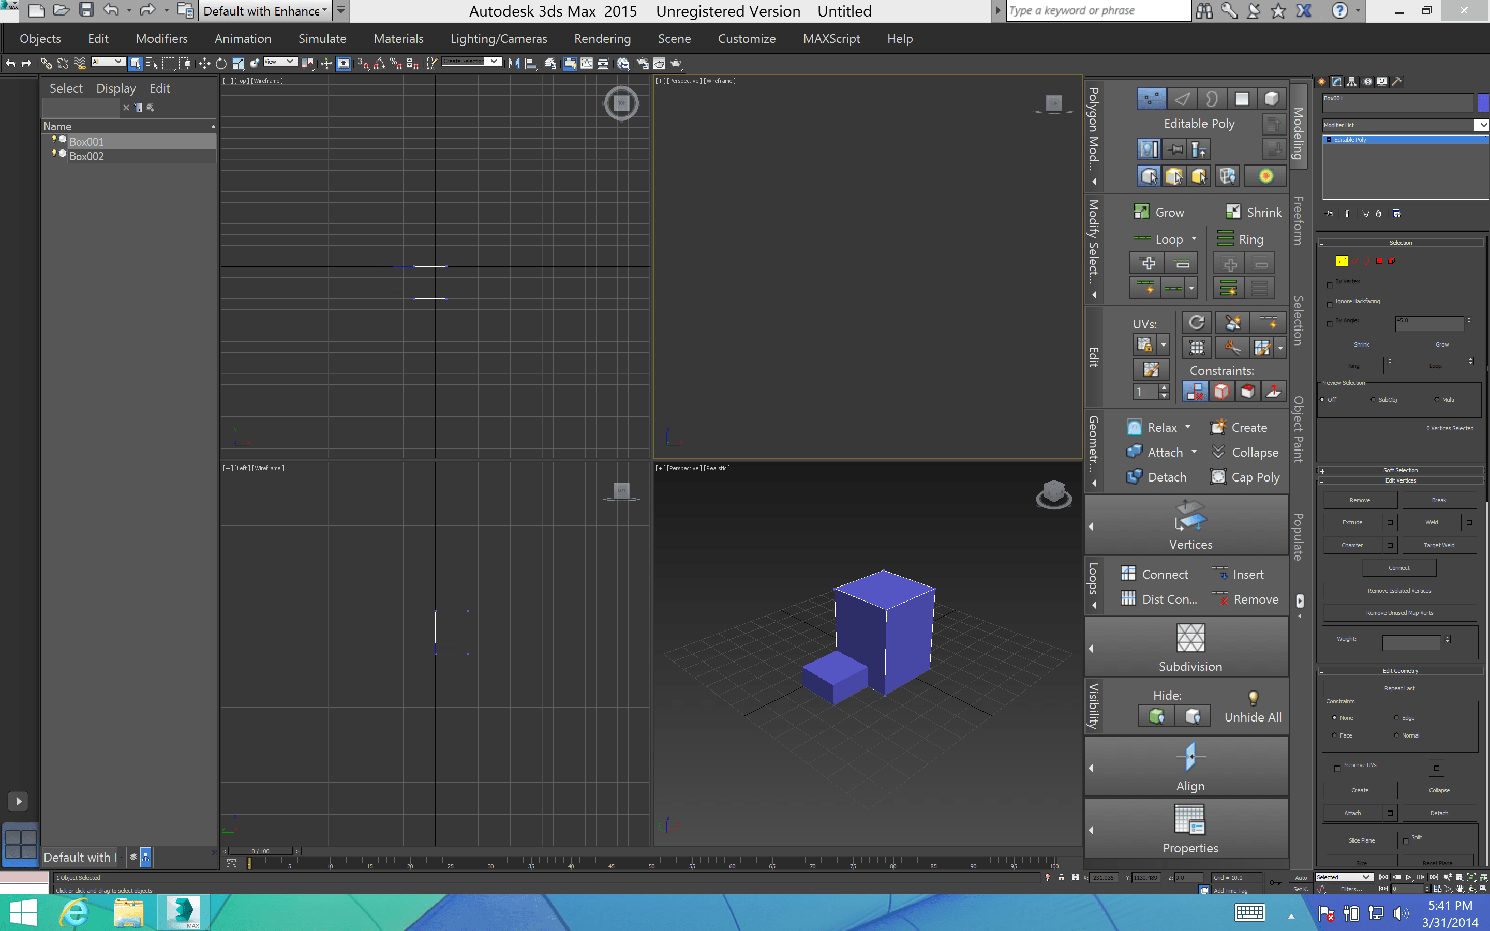Activate the Select and Move tool
1490x931 pixels.
click(204, 64)
